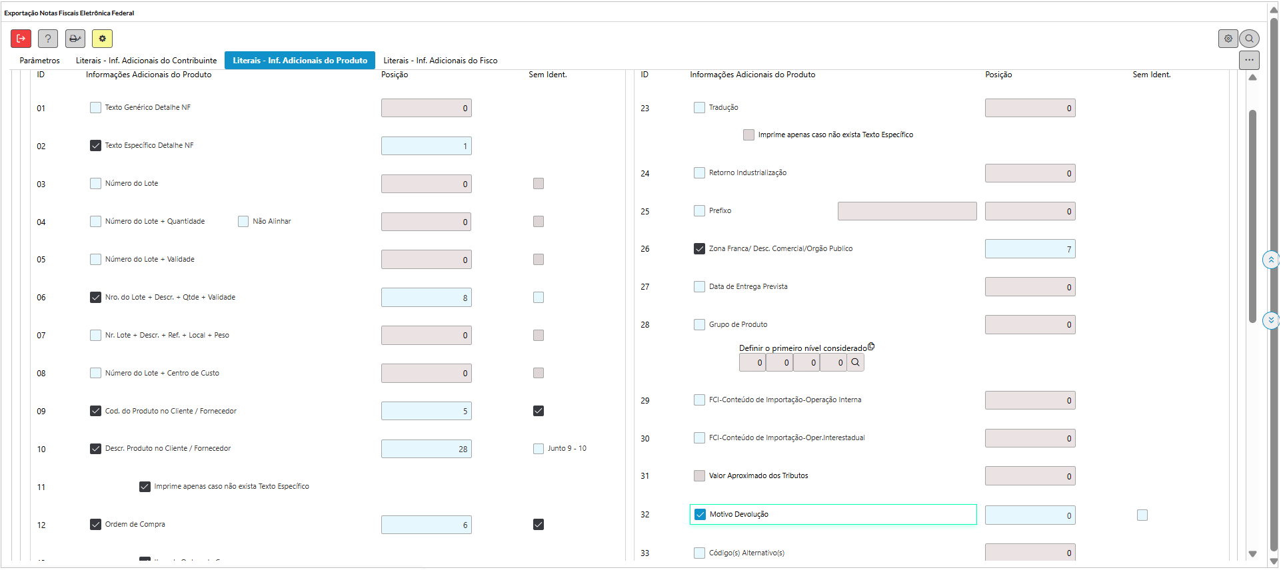Click the ellipsis more options button

click(1249, 60)
